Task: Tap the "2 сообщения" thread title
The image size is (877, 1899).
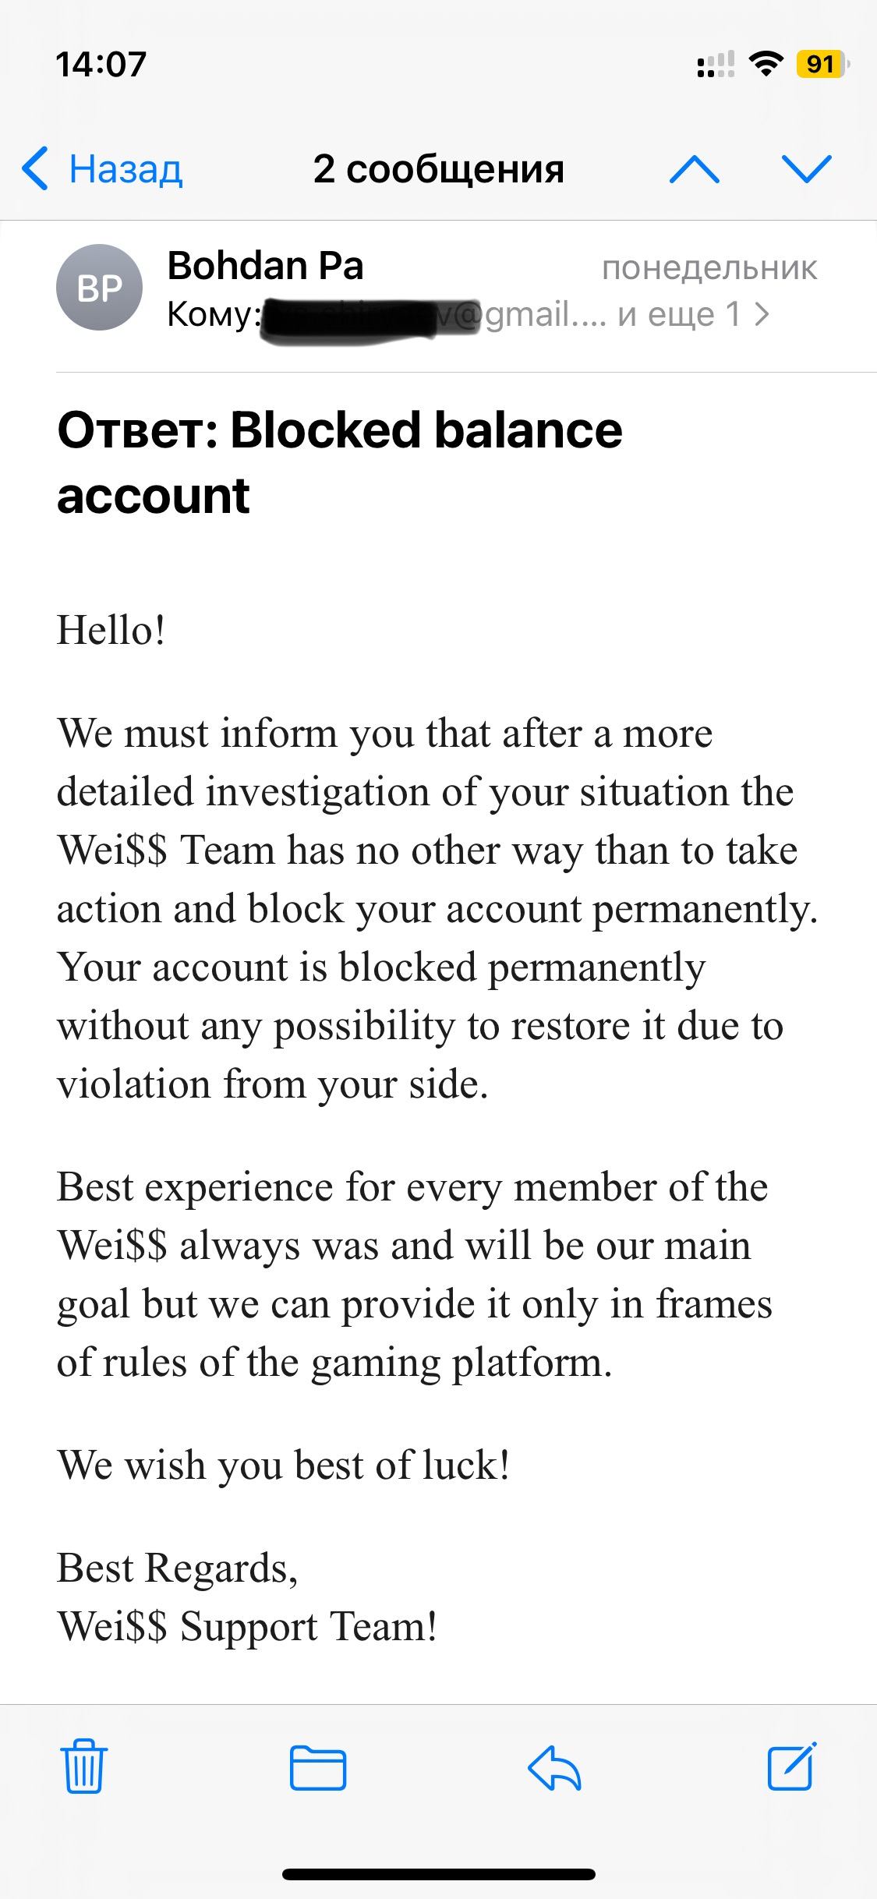Action: (438, 168)
